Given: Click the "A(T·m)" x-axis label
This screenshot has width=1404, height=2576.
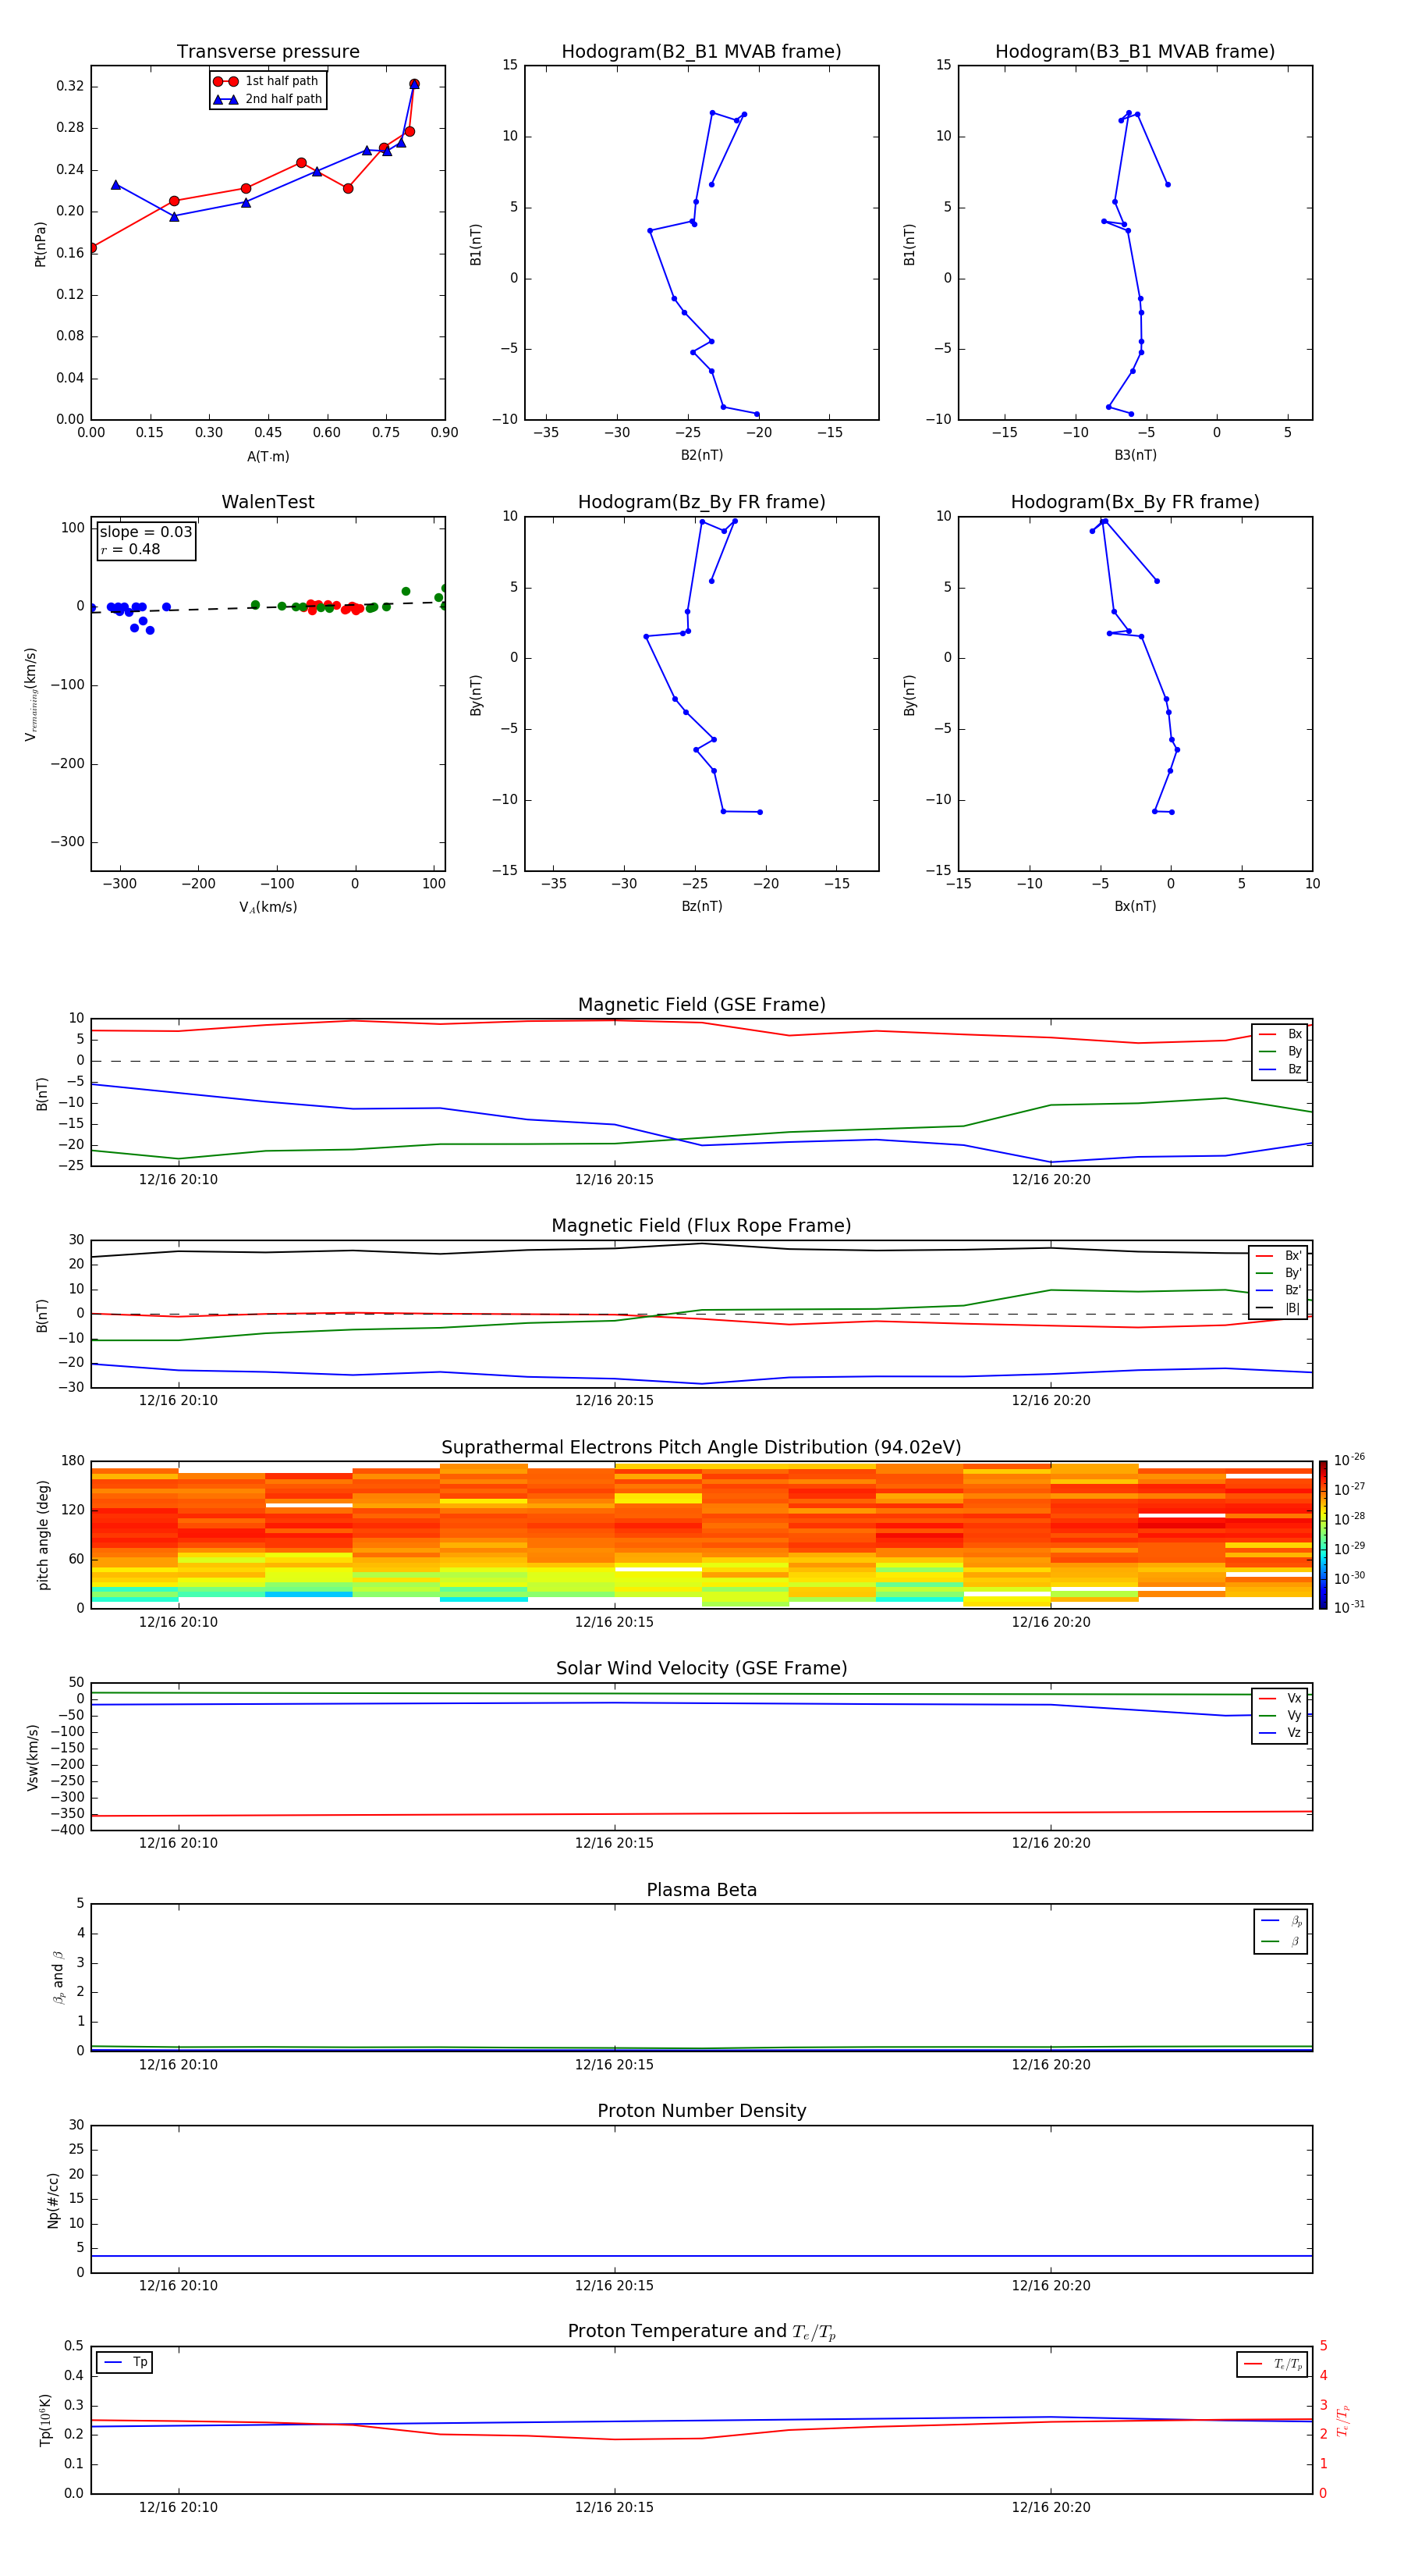Looking at the screenshot, I should pos(268,457).
